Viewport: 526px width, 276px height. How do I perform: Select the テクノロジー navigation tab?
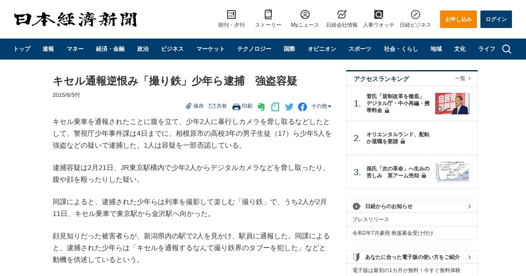click(254, 49)
